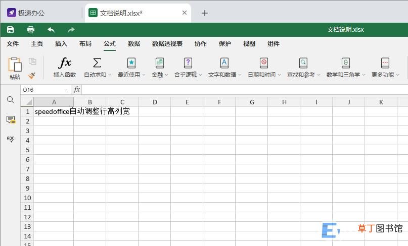Switch to the 协作 tab
The height and width of the screenshot is (246, 408).
pos(201,44)
